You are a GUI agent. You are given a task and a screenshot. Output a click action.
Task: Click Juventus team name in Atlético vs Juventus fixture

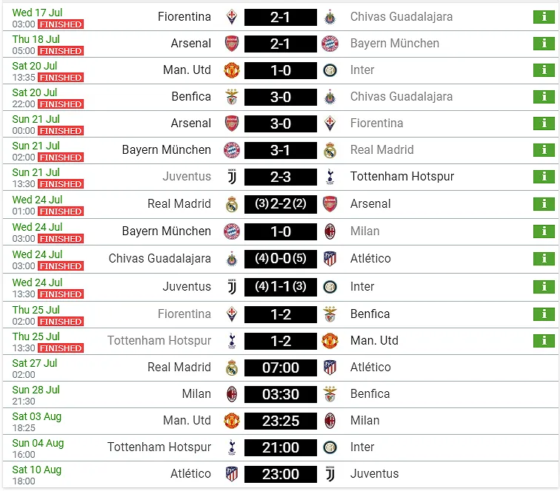(374, 474)
